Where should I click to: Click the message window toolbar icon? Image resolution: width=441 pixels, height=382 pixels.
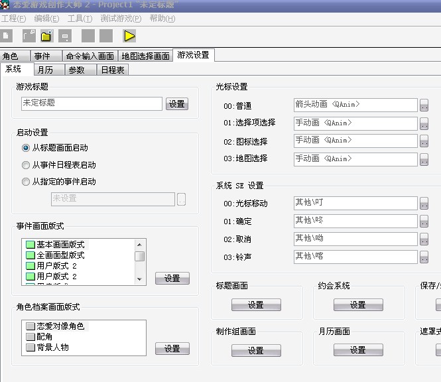click(65, 36)
